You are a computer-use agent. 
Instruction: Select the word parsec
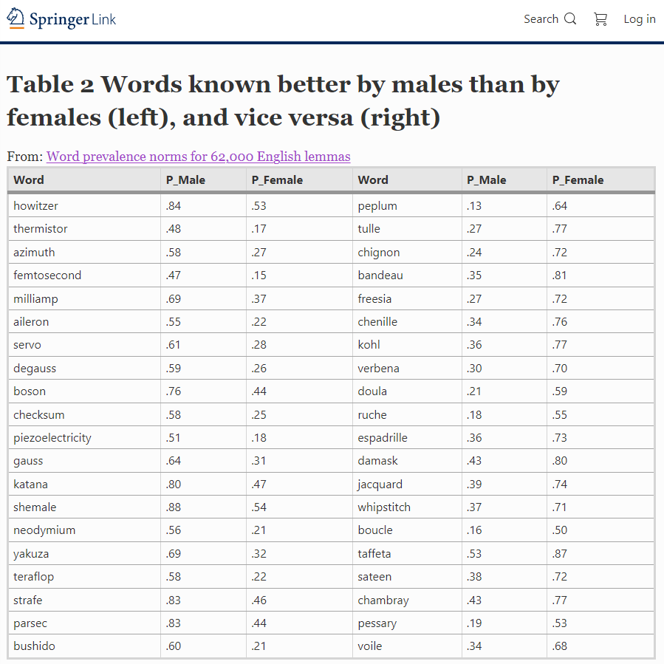point(30,623)
